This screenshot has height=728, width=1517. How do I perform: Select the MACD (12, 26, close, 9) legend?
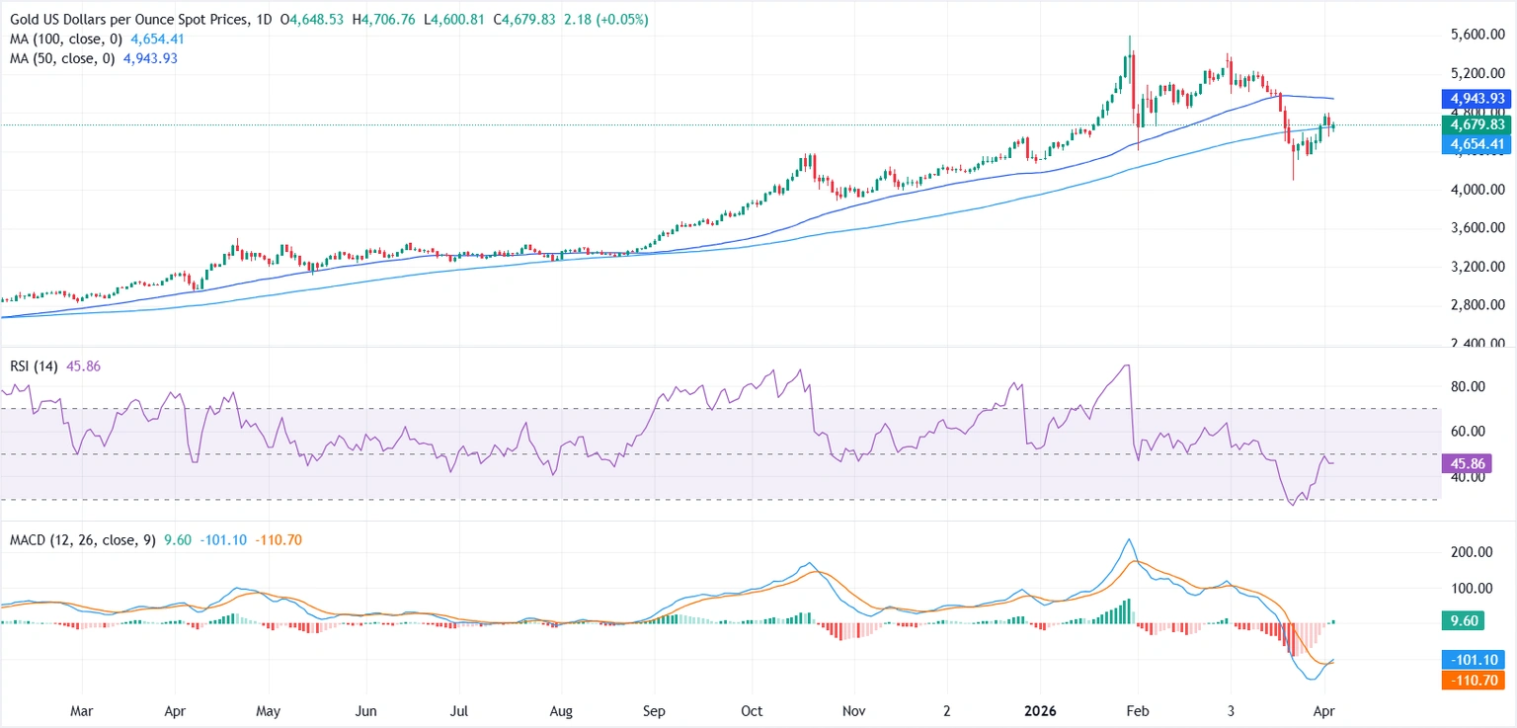[x=79, y=539]
